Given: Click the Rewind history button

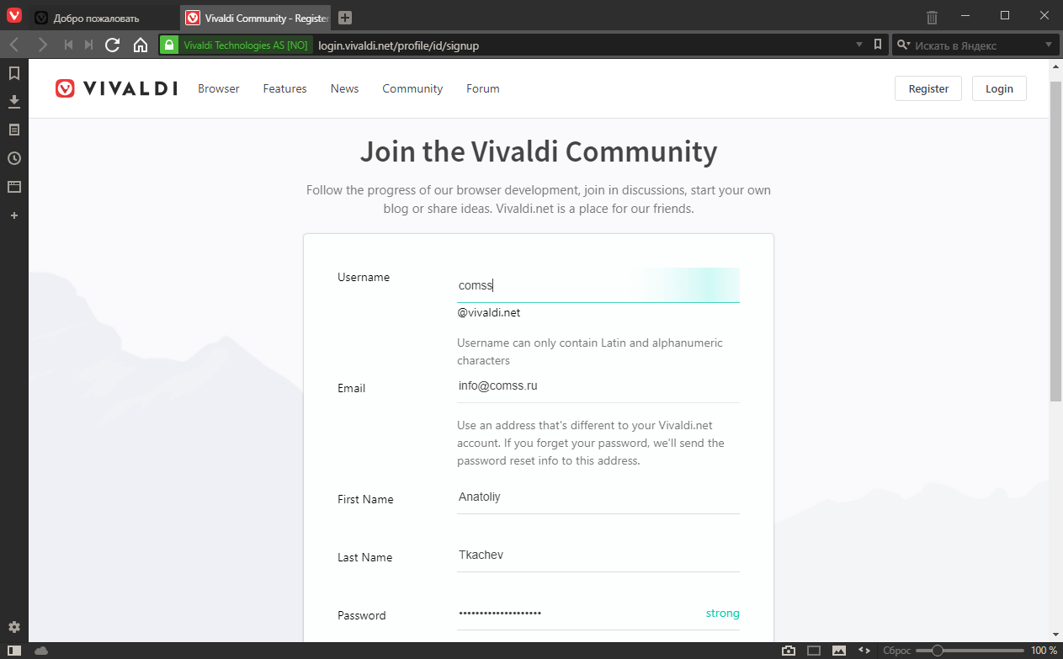Looking at the screenshot, I should click(68, 45).
